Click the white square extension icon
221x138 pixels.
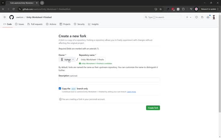178,9
